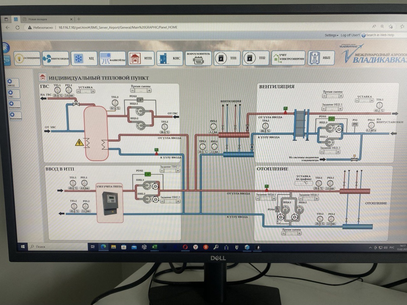
Task: Expand the Settings dropdown menu
Action: tap(331, 35)
